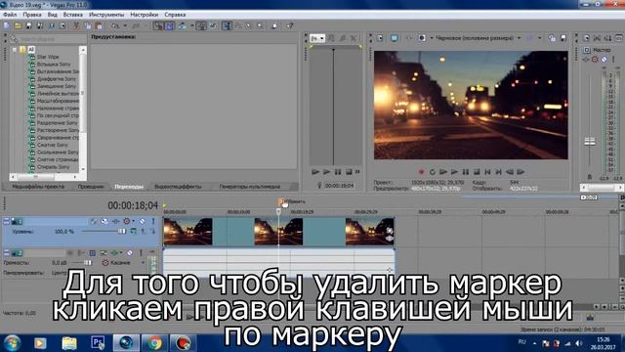Open Photoshop from the Windows taskbar
The width and height of the screenshot is (625, 352).
coord(98,343)
